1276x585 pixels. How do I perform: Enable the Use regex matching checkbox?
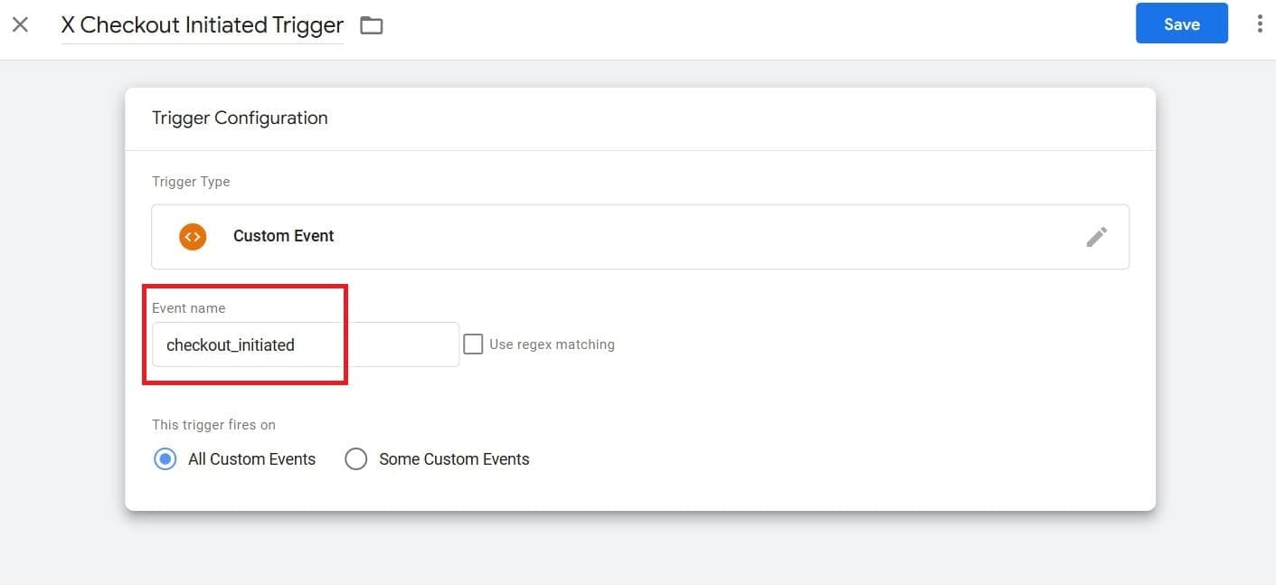point(473,344)
